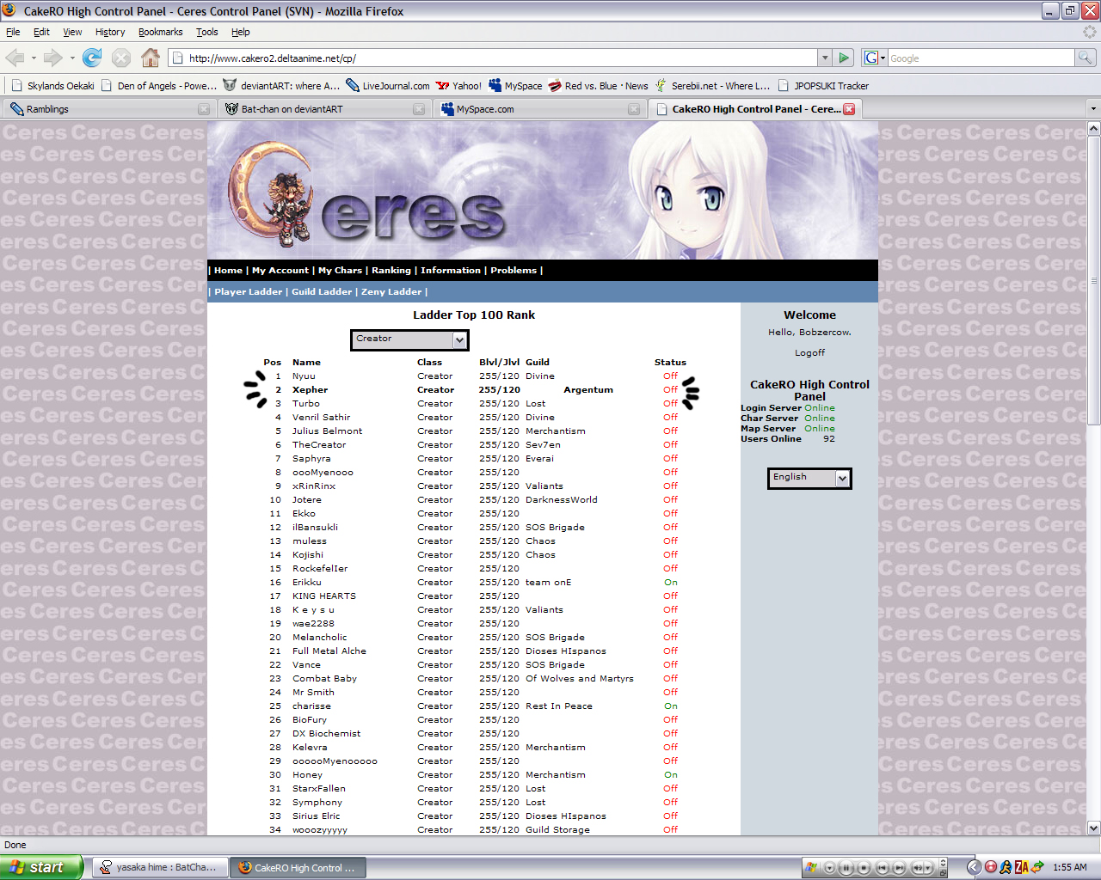This screenshot has width=1101, height=880.
Task: Open the View menu
Action: point(72,32)
